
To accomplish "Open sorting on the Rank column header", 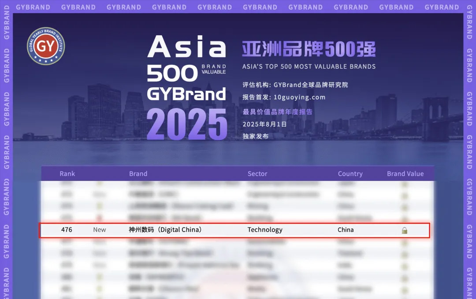I will [67, 173].
